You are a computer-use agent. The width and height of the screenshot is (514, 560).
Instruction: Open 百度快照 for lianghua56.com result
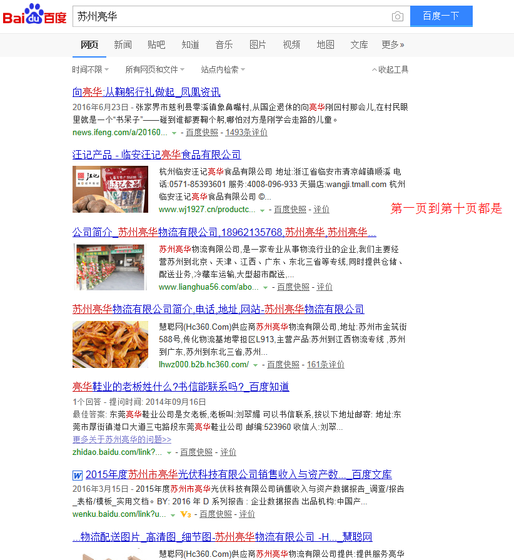[x=293, y=287]
